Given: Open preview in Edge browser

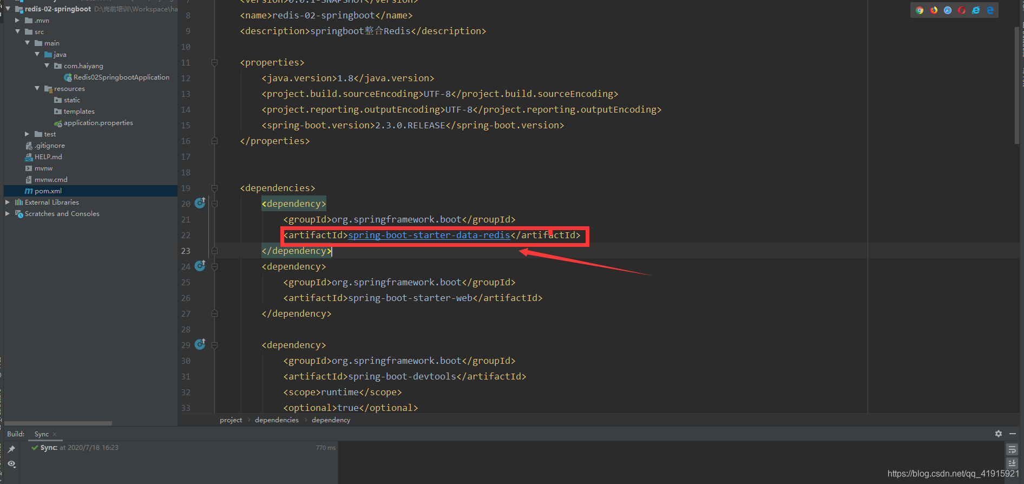Looking at the screenshot, I should (x=990, y=10).
